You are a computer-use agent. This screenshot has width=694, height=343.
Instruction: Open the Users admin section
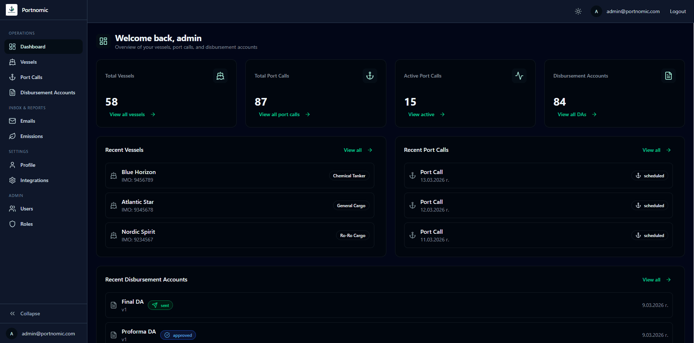[27, 209]
